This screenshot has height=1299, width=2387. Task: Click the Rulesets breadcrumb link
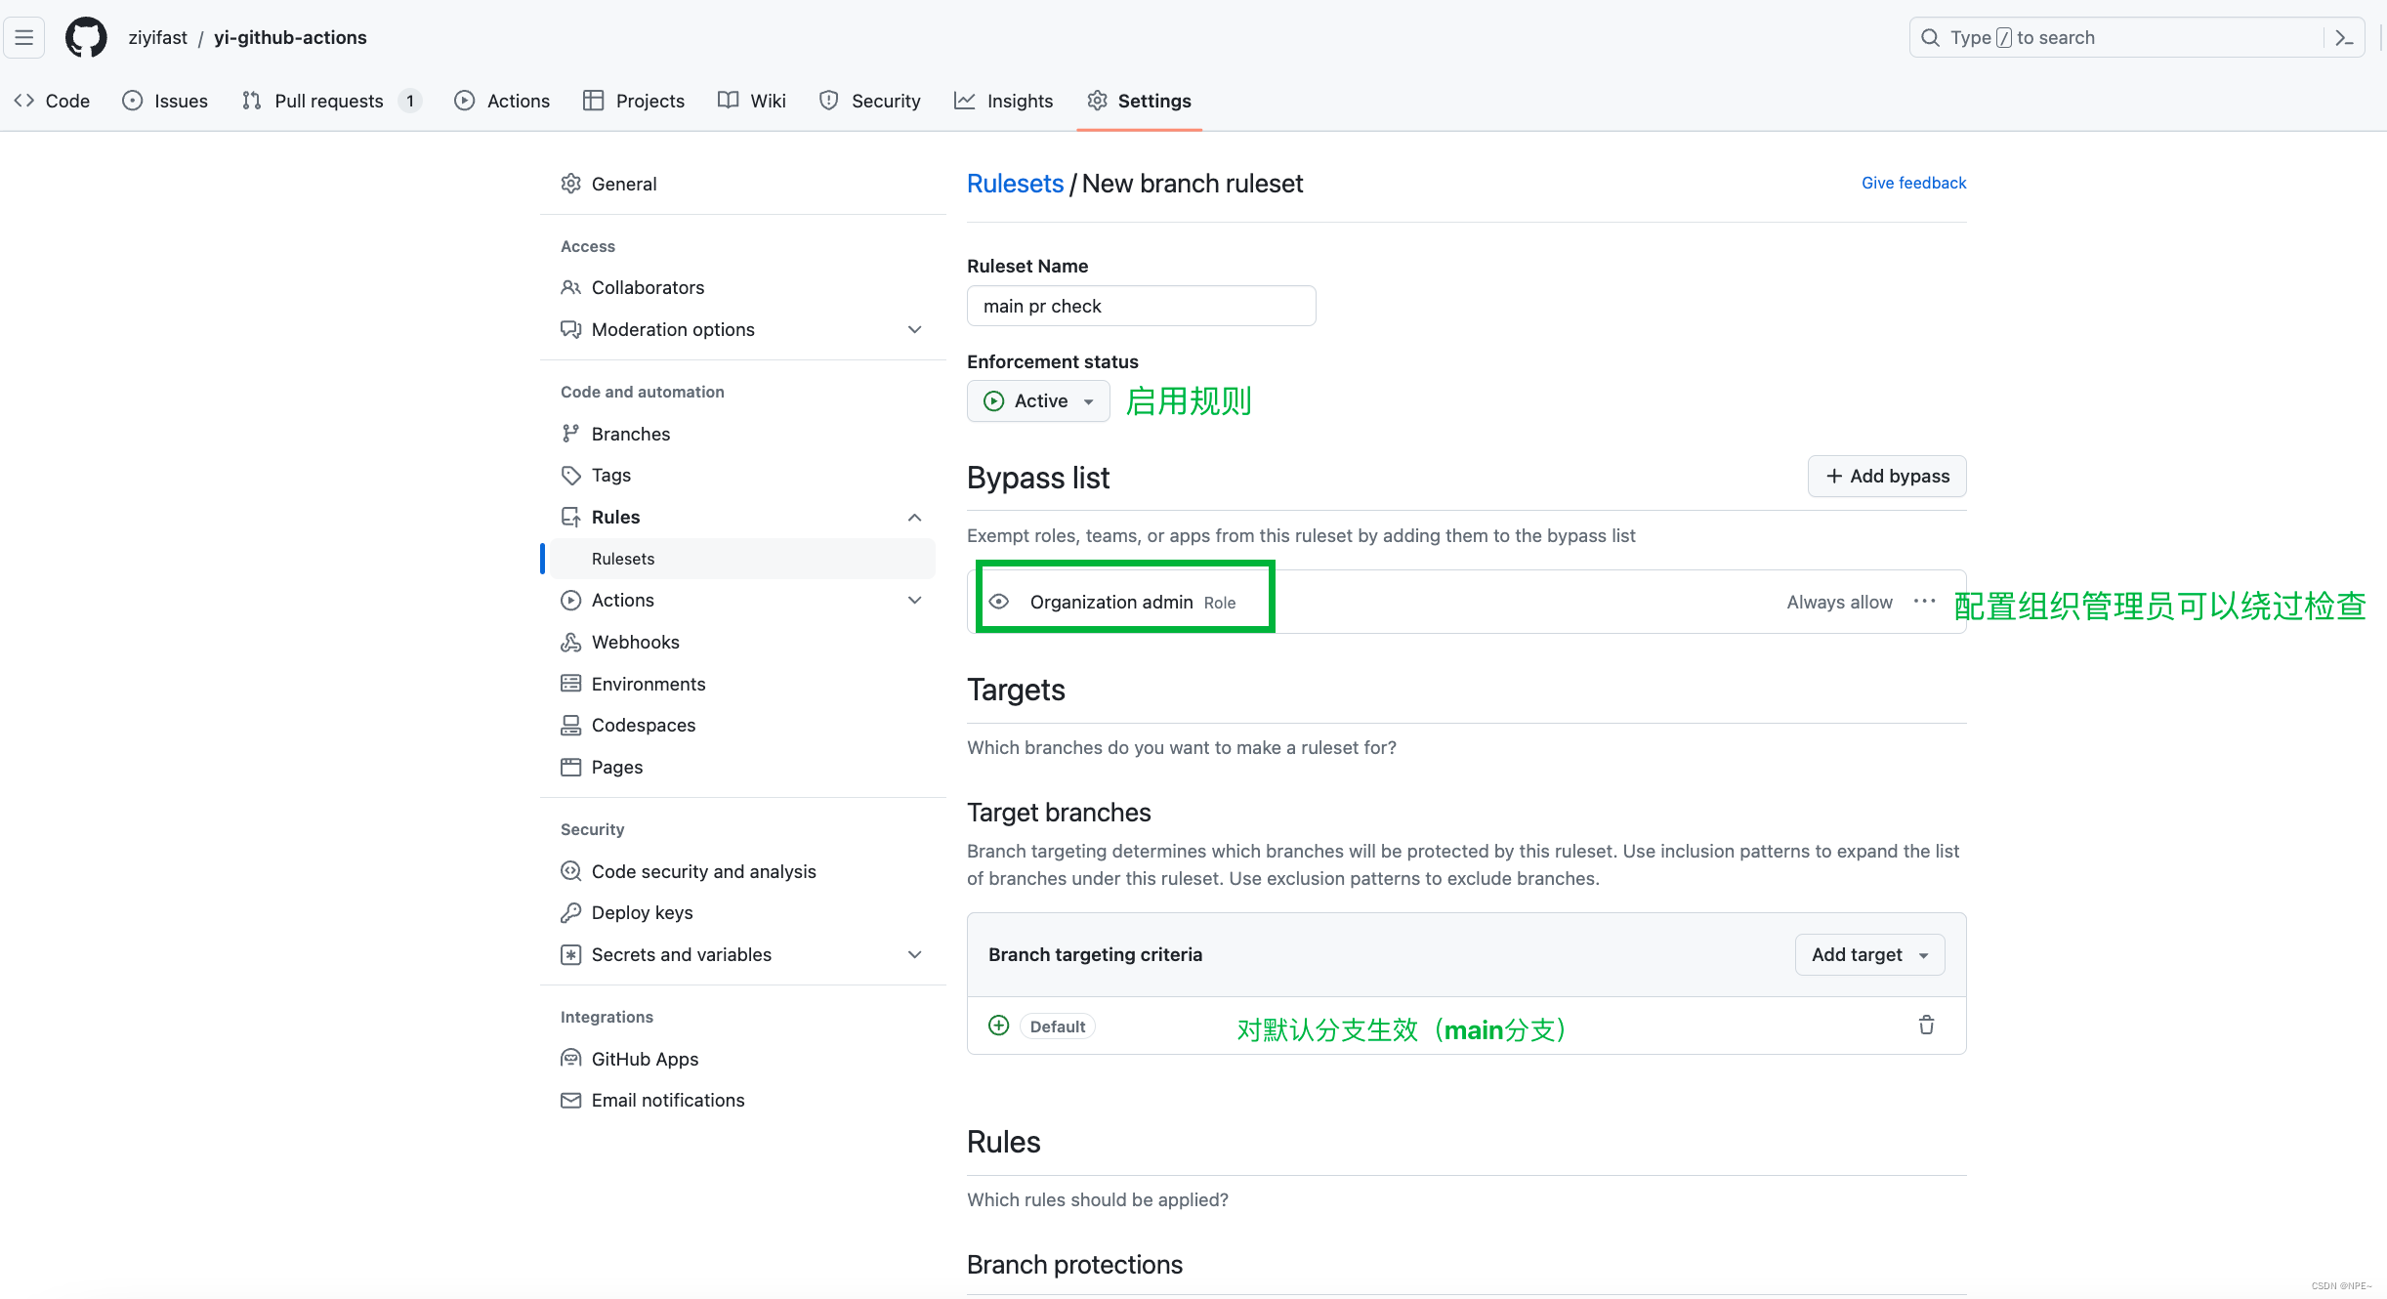pos(1015,184)
